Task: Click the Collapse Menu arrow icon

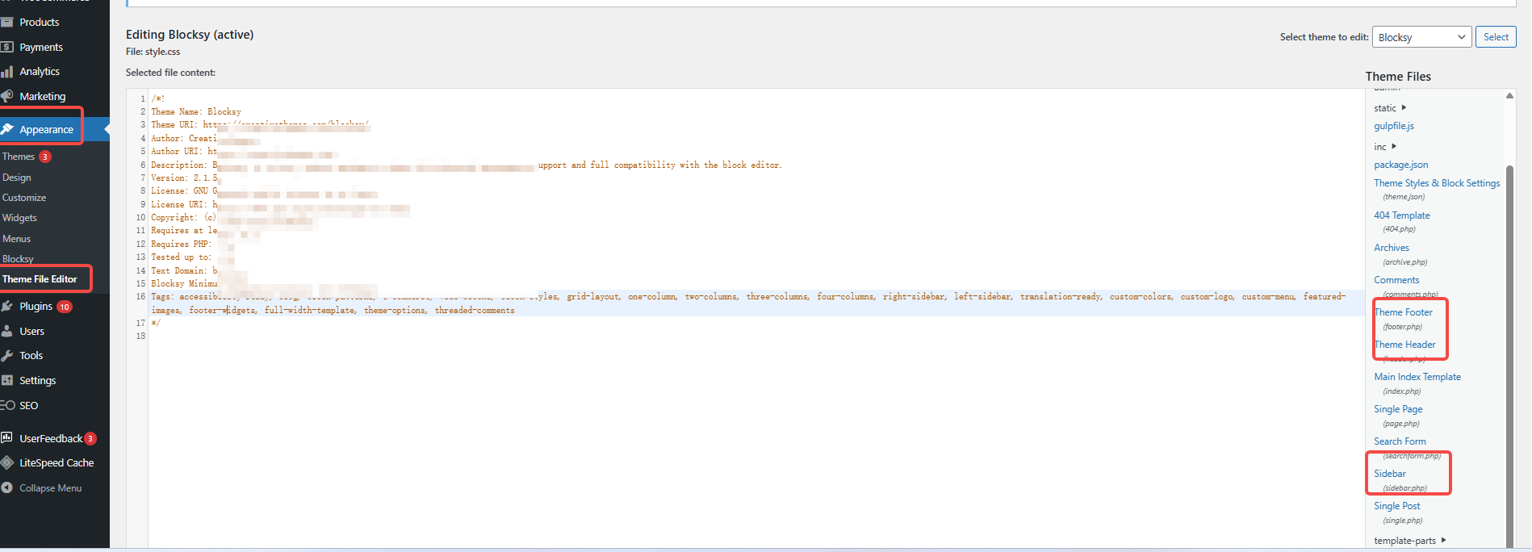Action: (x=7, y=487)
